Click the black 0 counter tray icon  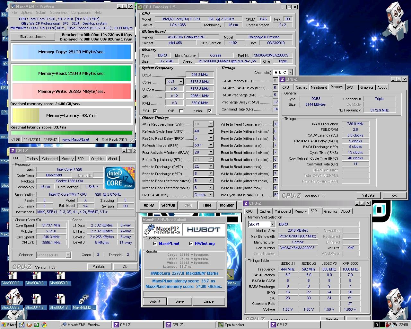[x=377, y=325]
